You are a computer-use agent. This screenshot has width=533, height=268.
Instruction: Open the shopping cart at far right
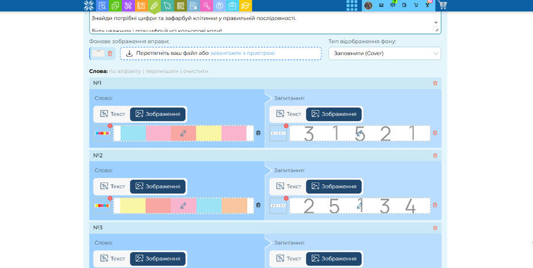443,5
